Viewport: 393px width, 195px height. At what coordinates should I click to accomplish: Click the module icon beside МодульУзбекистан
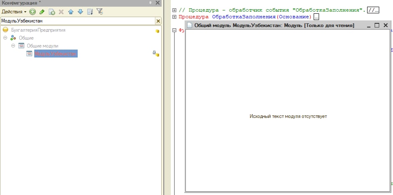29,54
